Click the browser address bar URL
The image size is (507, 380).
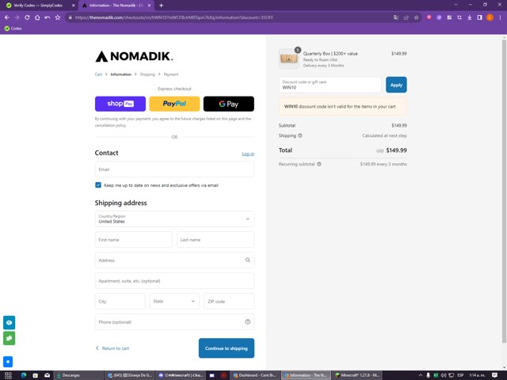174,17
